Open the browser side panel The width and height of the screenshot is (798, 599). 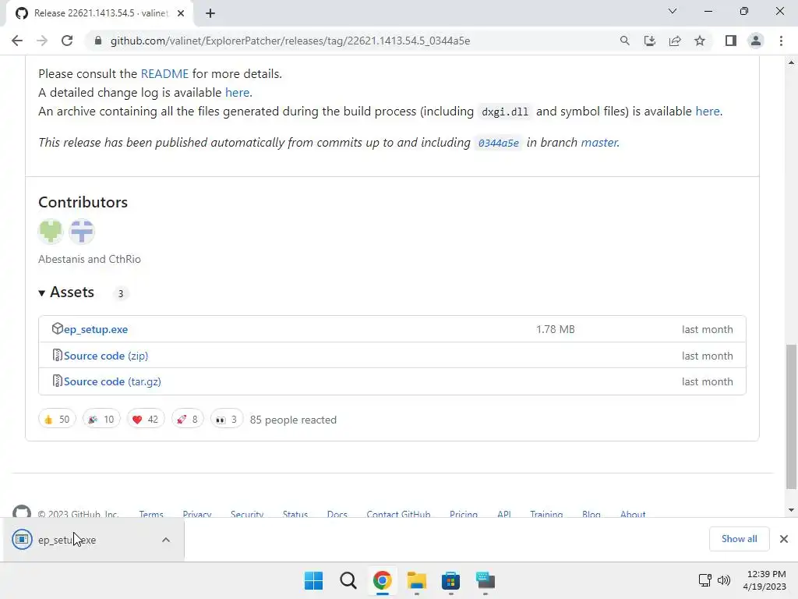tap(731, 41)
